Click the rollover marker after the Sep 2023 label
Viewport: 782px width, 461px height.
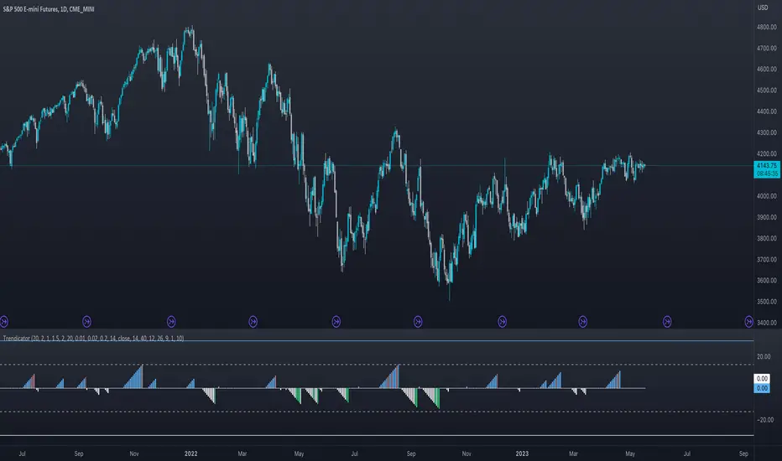point(748,322)
